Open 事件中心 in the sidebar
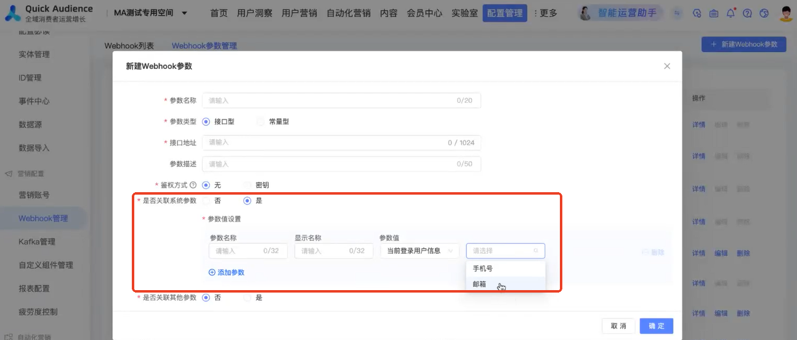This screenshot has width=797, height=340. pos(34,101)
